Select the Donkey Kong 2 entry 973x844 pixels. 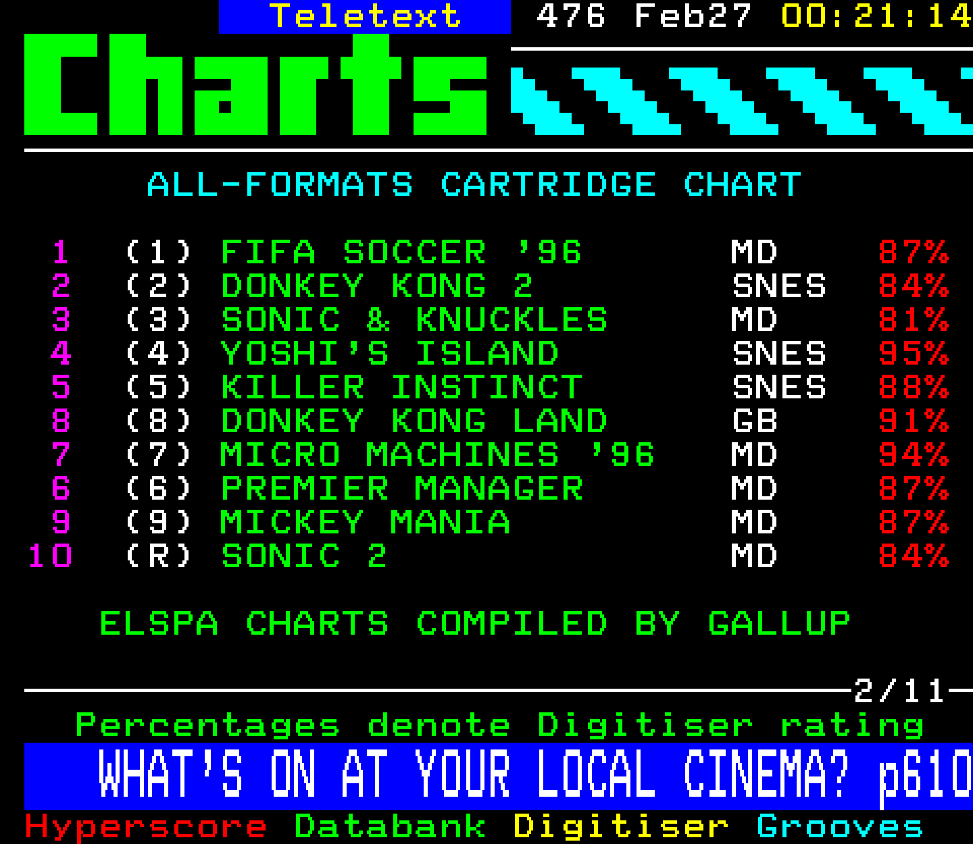pos(376,286)
